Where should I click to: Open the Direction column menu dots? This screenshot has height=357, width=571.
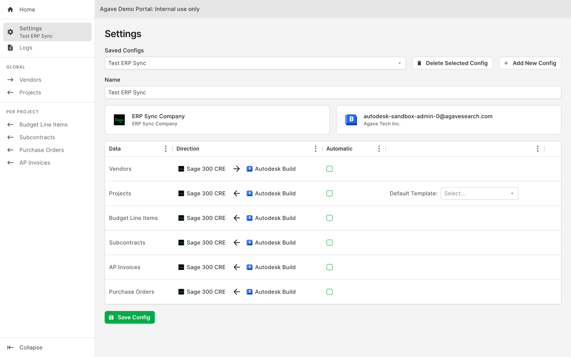pyautogui.click(x=316, y=149)
